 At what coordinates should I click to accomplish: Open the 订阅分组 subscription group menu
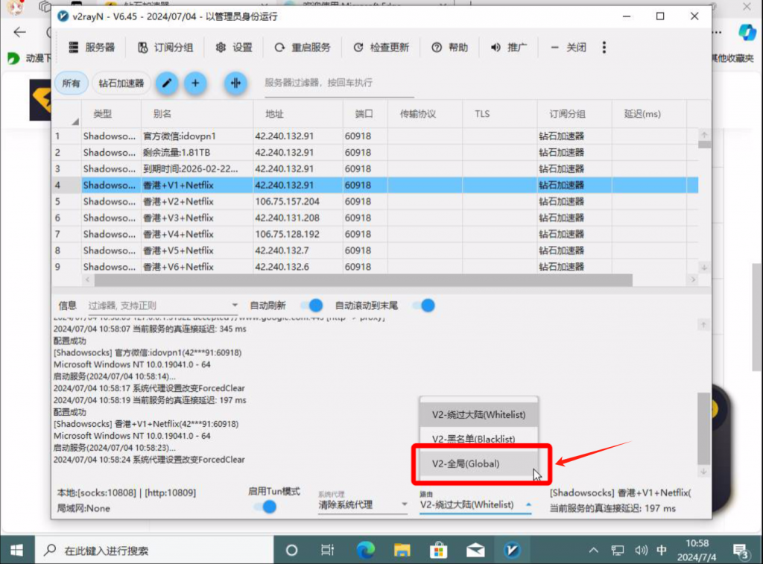pyautogui.click(x=165, y=47)
